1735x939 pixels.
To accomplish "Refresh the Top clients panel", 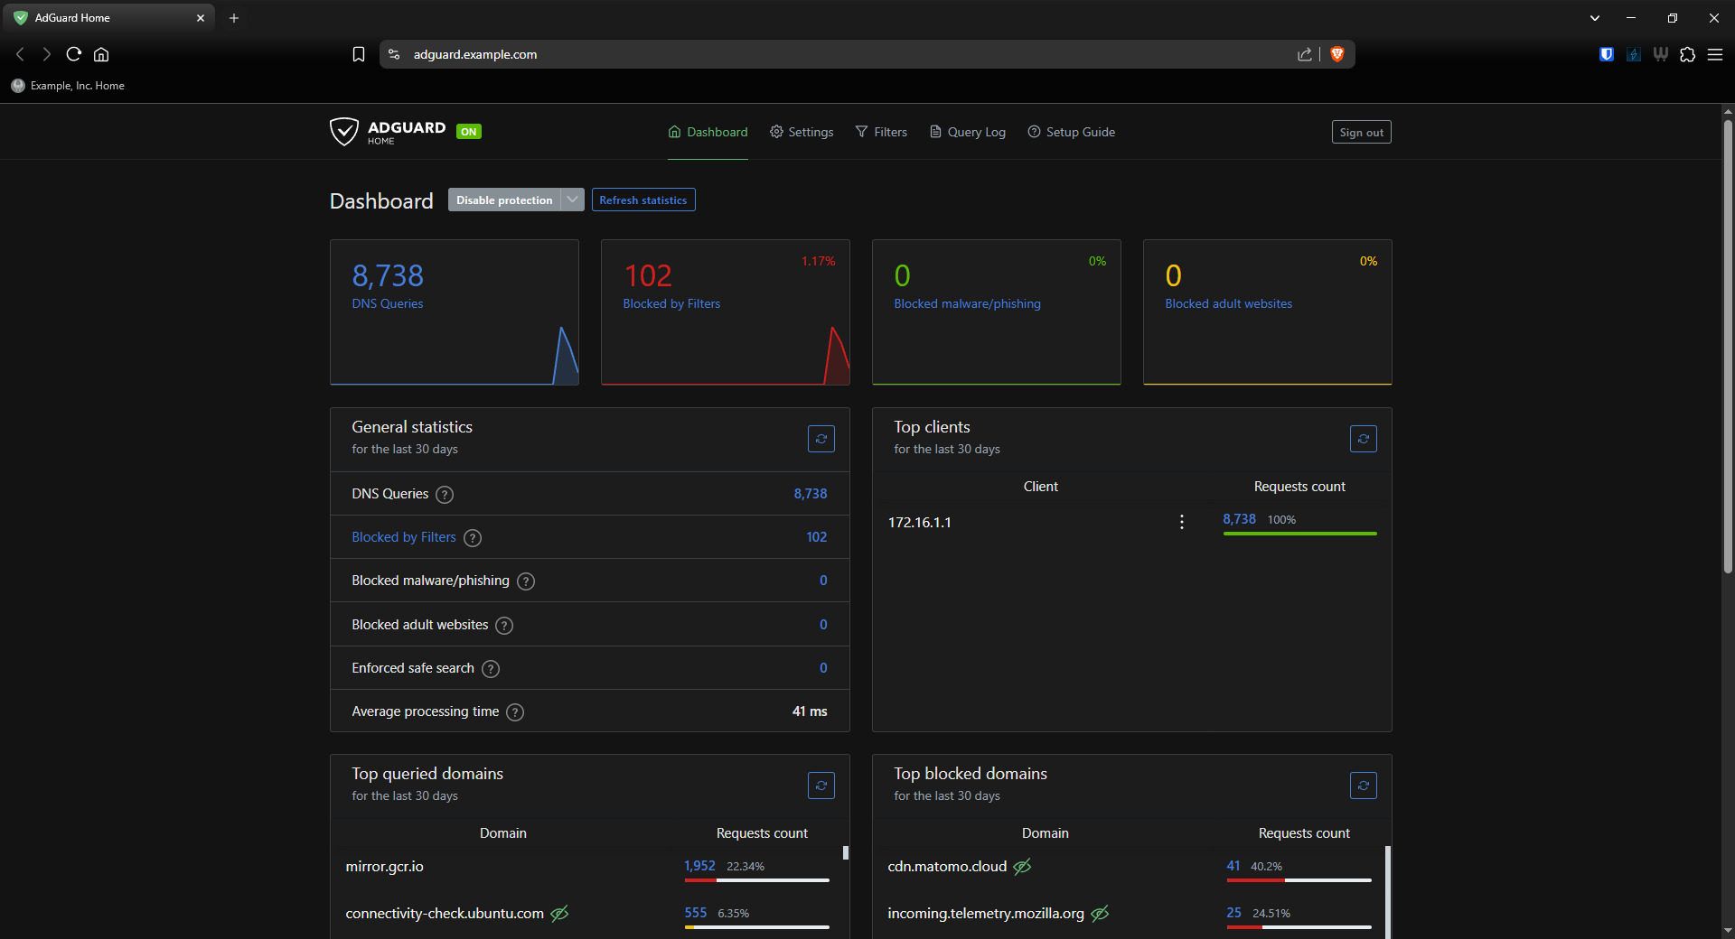I will 1363,440.
